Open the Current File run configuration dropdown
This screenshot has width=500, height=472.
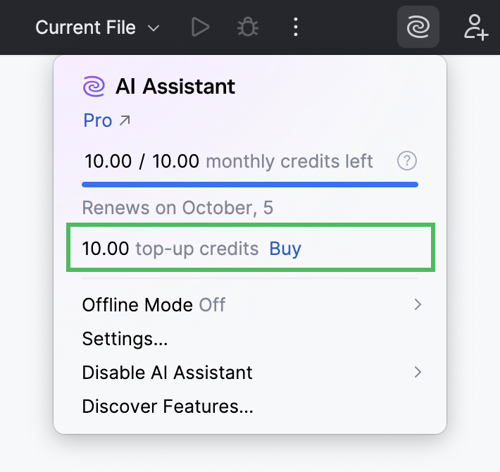point(97,27)
